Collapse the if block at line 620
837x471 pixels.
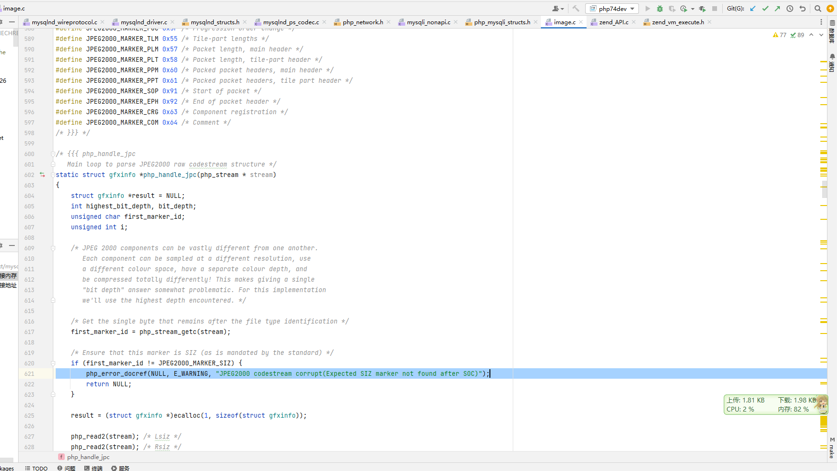coord(53,363)
